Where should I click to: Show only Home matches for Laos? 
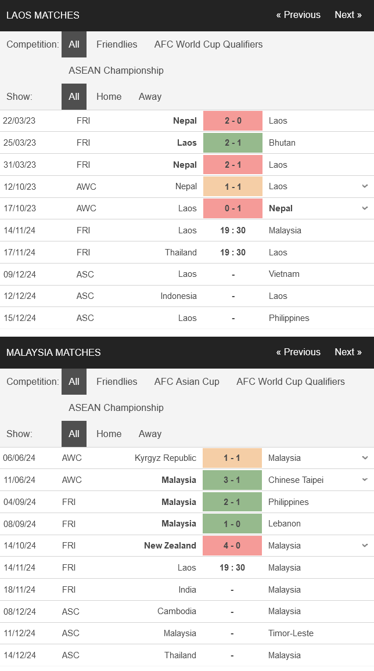click(x=109, y=96)
